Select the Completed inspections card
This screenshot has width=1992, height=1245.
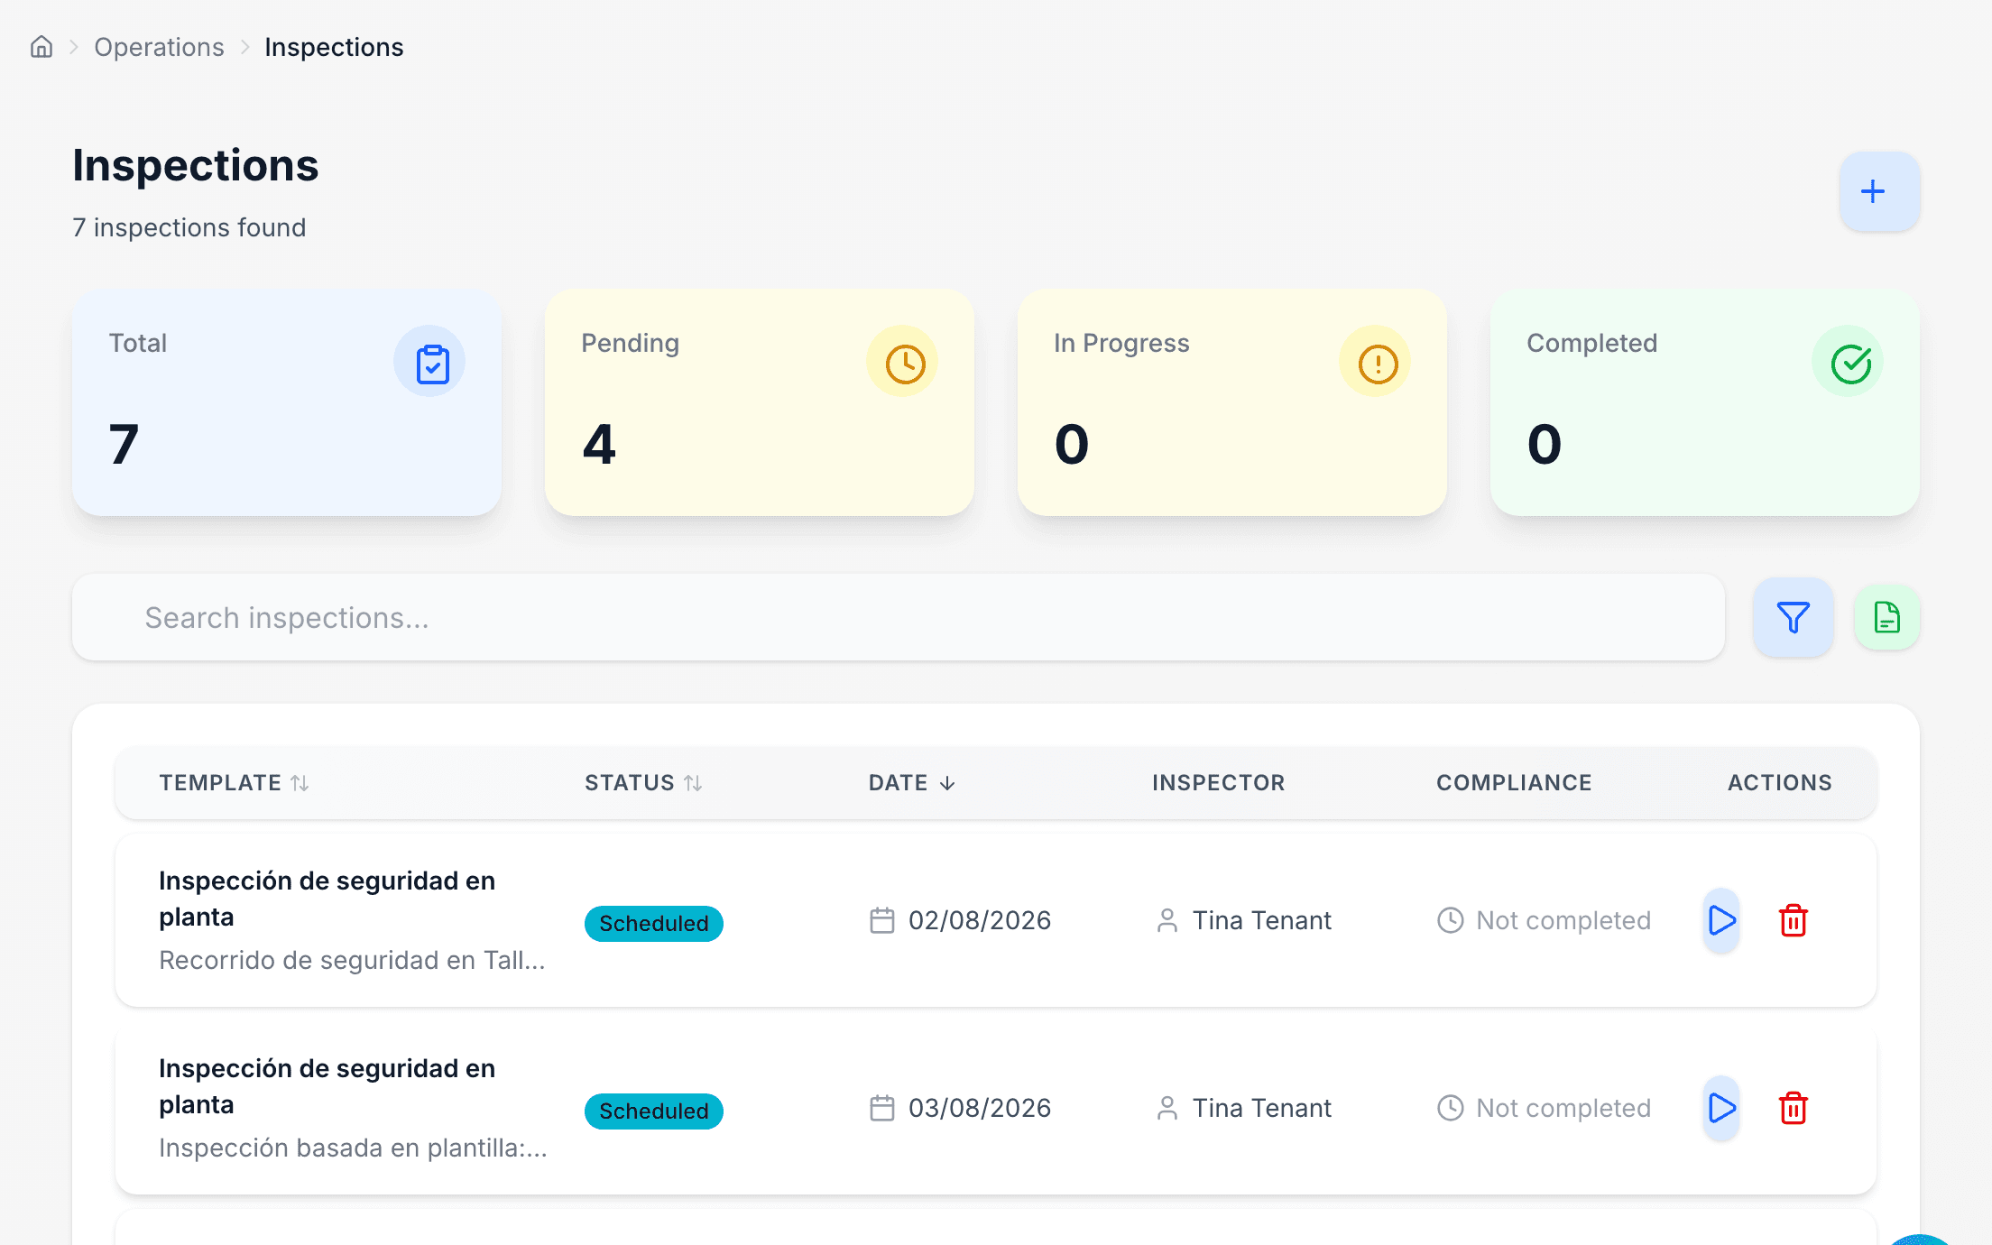click(x=1705, y=402)
